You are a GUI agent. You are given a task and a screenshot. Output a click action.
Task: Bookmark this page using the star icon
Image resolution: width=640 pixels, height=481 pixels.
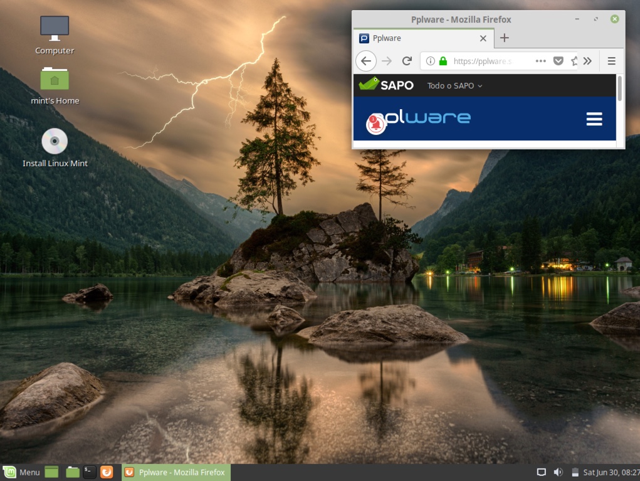[573, 61]
